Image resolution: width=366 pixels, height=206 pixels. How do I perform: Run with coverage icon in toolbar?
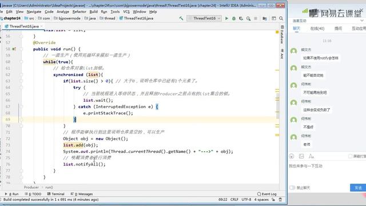[241, 18]
